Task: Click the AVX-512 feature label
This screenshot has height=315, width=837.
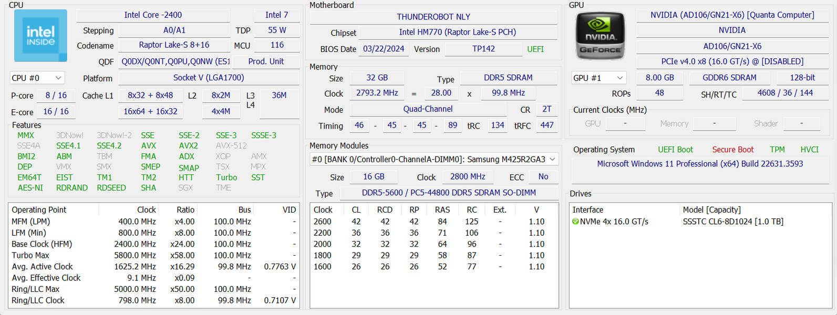Action: (x=231, y=145)
